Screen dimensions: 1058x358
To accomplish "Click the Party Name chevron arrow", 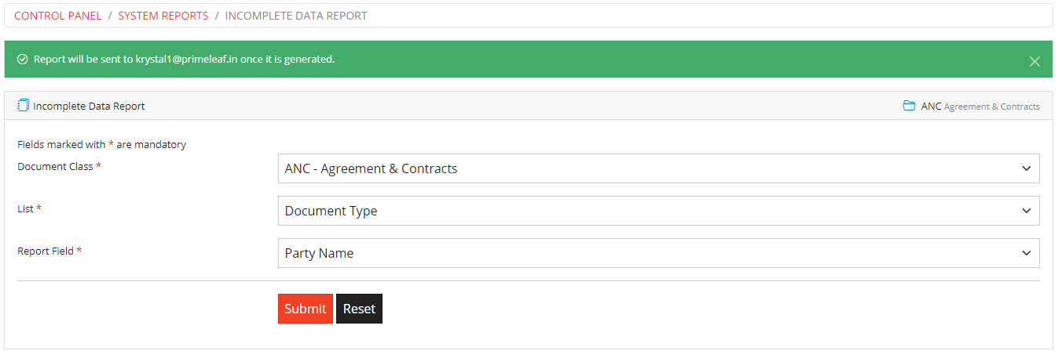I will 1026,253.
